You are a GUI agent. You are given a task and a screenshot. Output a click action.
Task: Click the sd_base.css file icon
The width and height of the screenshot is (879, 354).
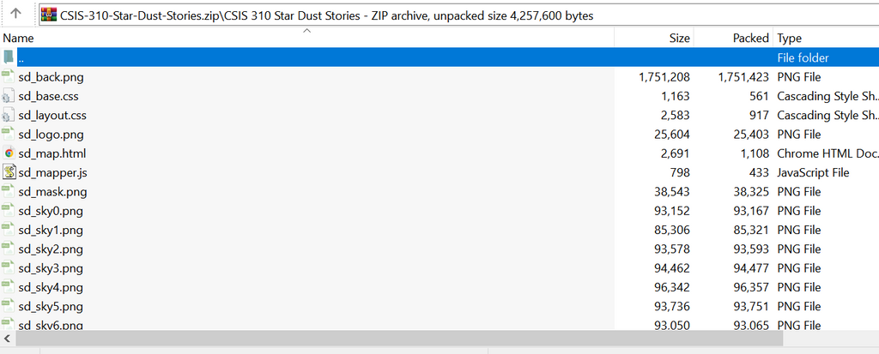click(x=9, y=96)
